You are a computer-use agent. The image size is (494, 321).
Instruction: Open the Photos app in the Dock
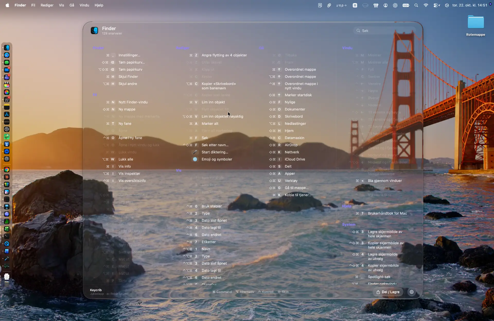[7, 92]
